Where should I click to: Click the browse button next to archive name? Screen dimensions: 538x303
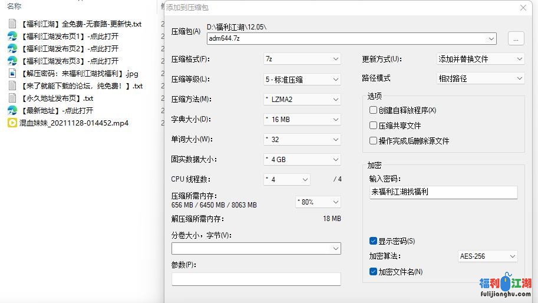[x=516, y=39]
